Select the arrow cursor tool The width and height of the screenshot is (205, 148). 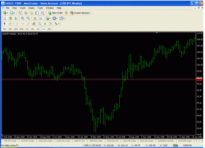click(x=5, y=24)
